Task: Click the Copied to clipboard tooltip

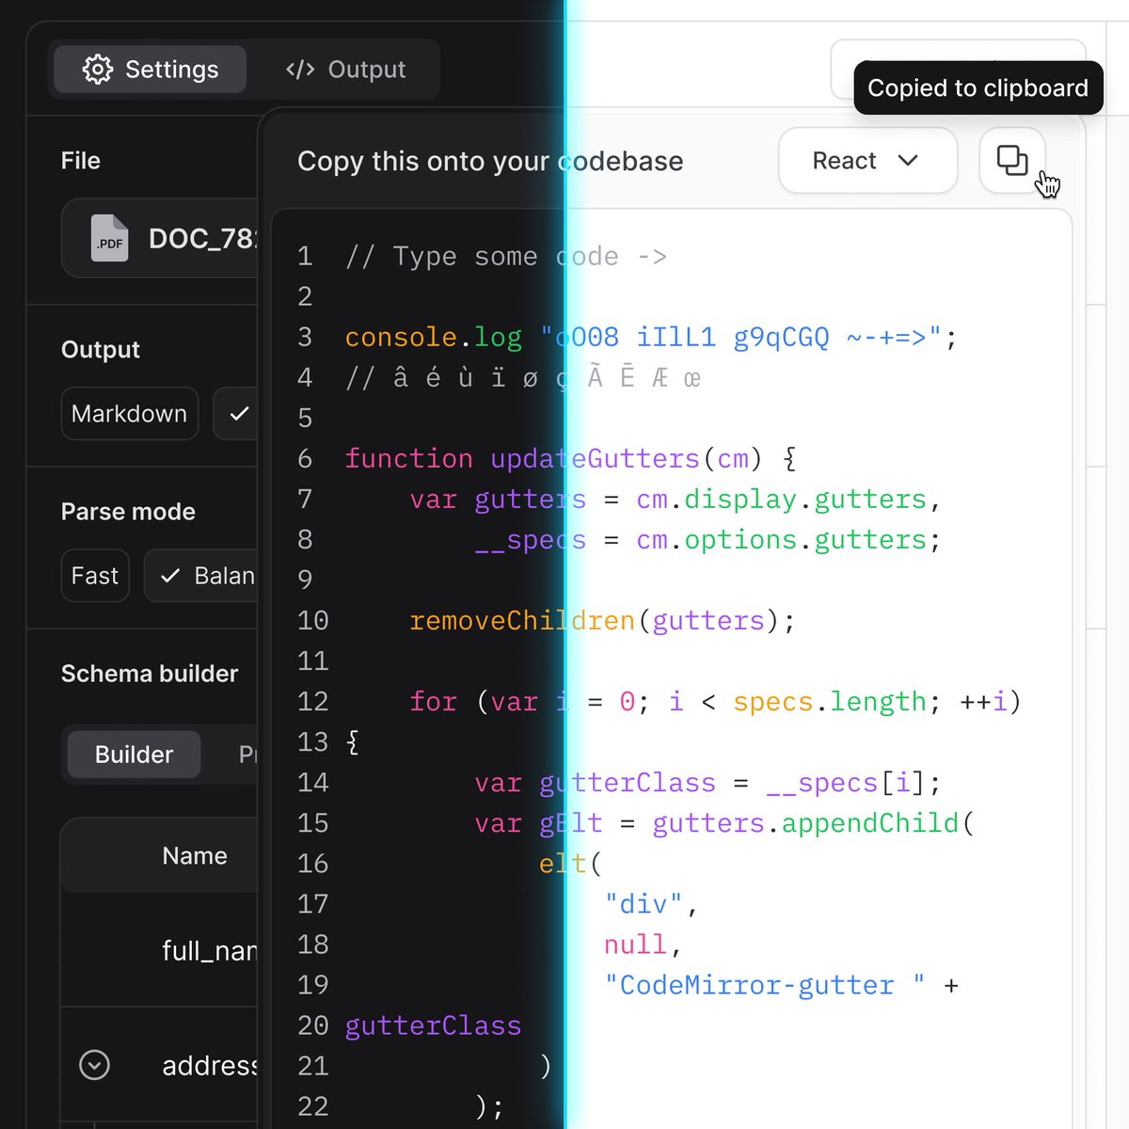Action: 978,88
